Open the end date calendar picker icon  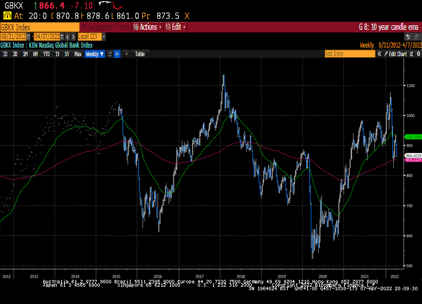tap(62, 37)
